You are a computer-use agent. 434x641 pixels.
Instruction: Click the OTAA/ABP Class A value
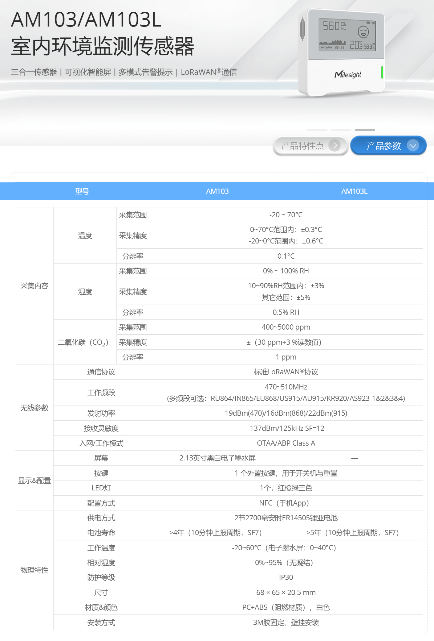click(286, 443)
